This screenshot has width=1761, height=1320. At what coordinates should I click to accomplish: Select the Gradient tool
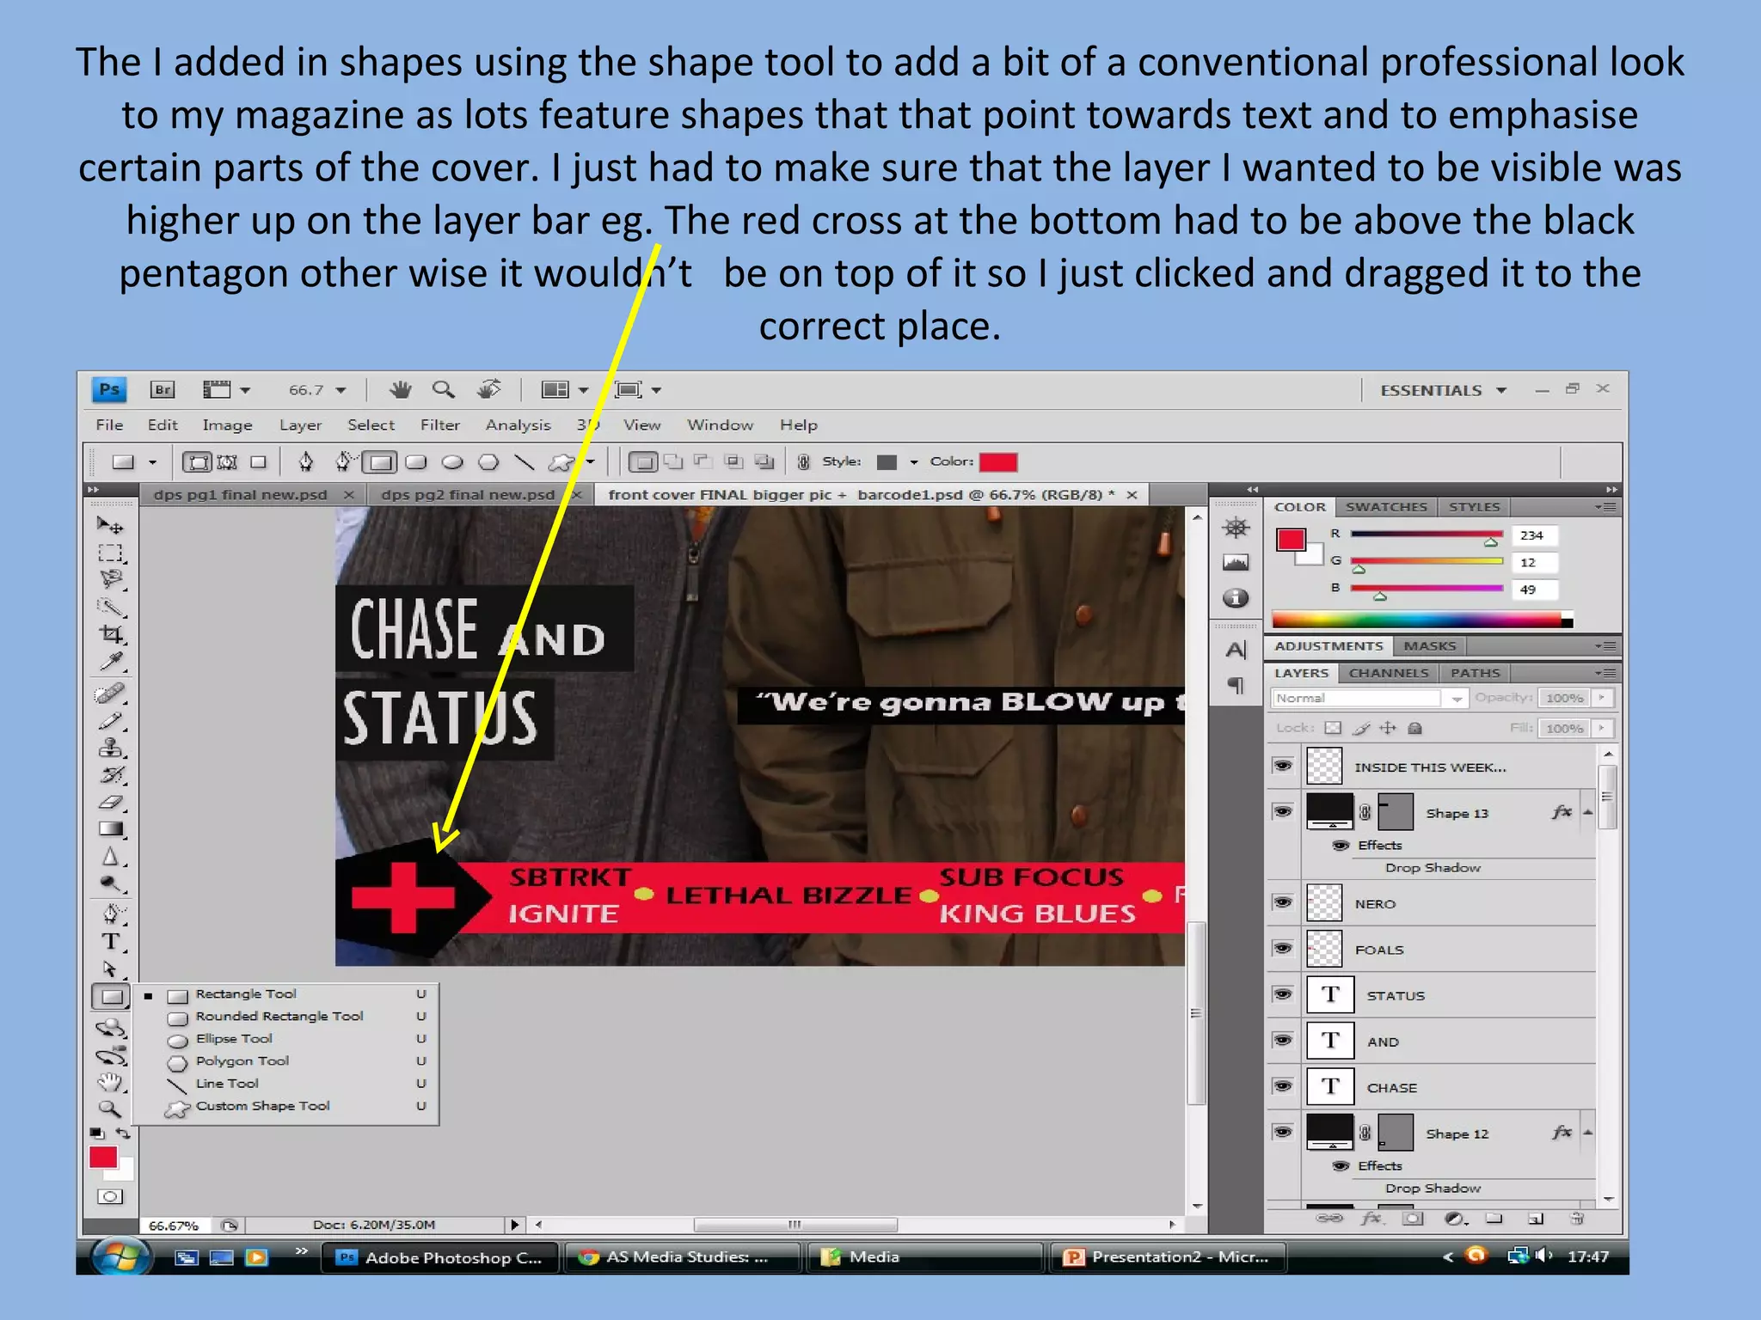110,829
